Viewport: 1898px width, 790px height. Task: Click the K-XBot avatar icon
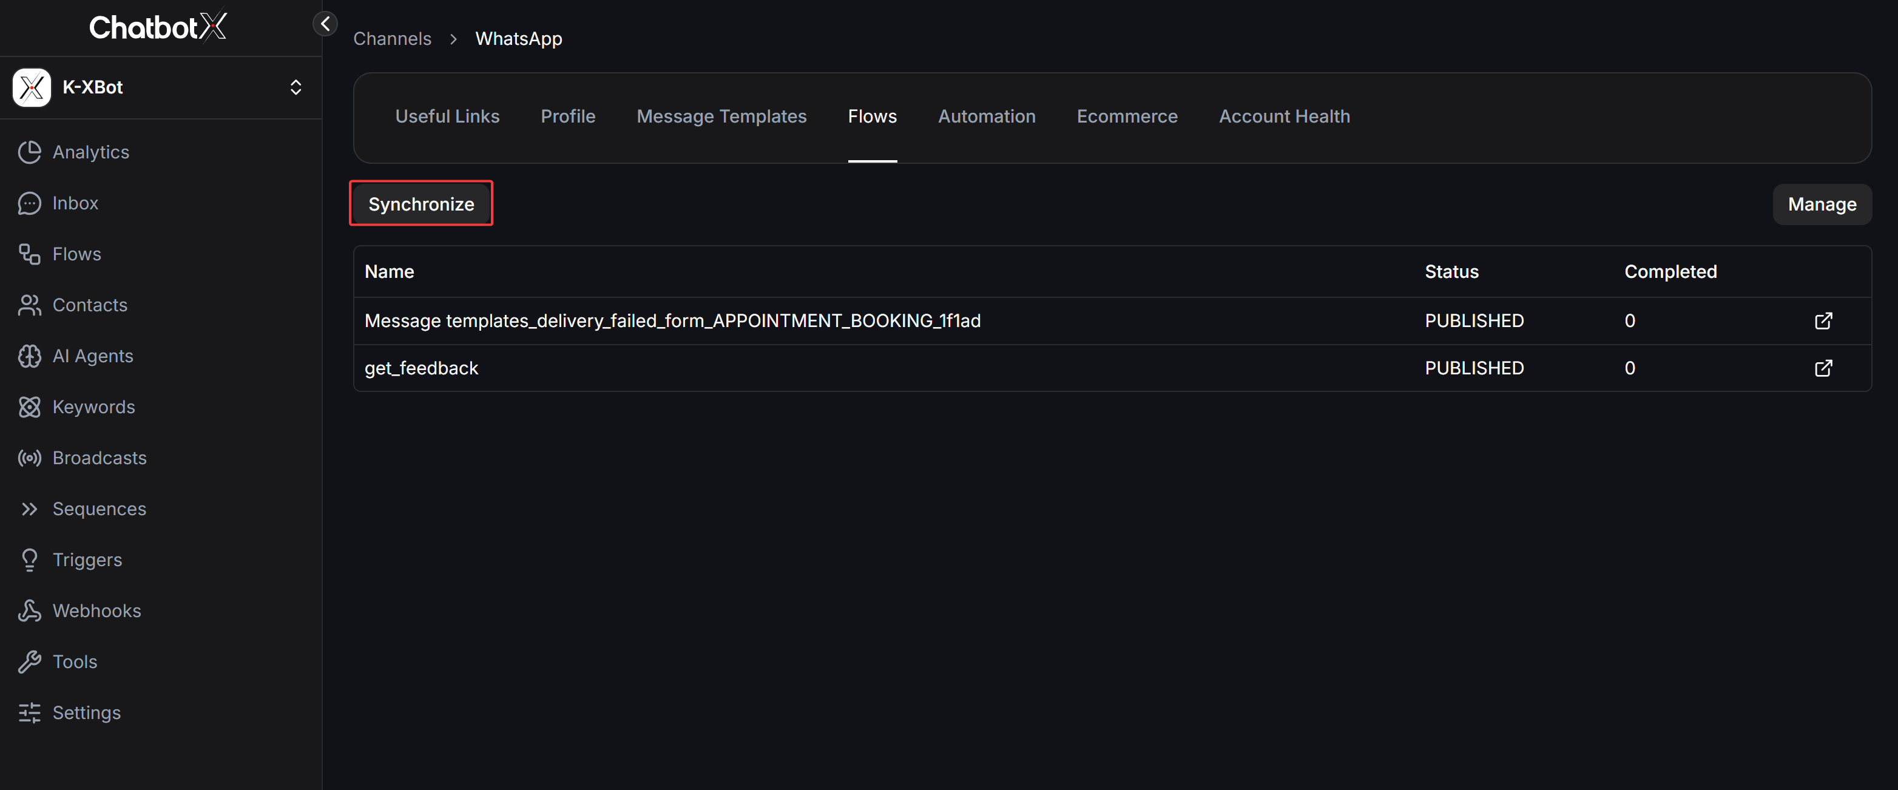coord(32,88)
